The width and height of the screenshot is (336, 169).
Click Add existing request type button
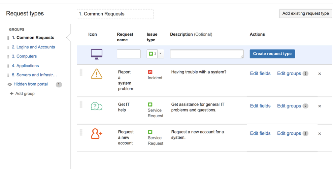click(x=305, y=14)
